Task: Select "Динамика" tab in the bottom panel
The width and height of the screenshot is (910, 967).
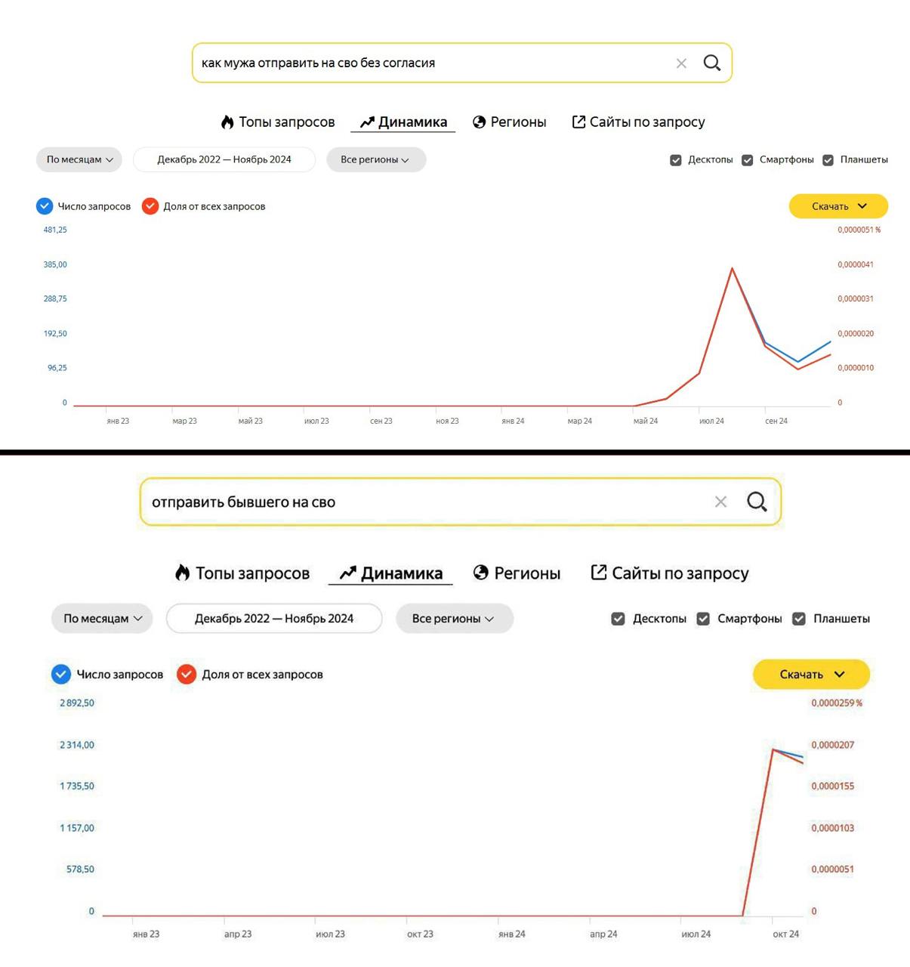Action: [391, 573]
